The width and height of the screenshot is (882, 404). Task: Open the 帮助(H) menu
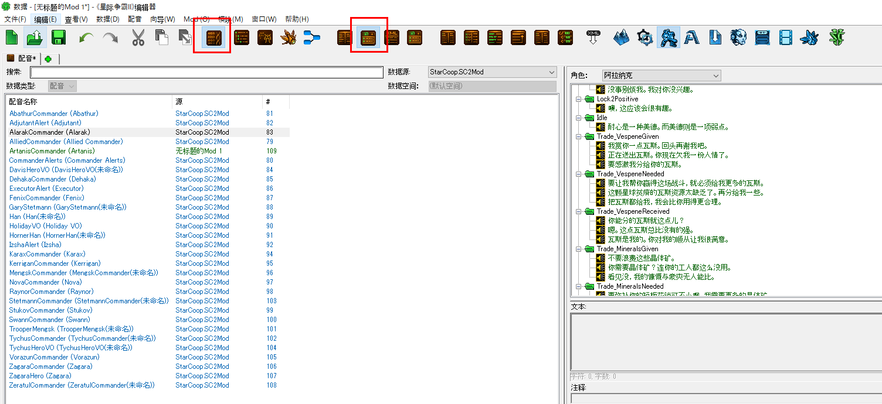click(x=297, y=19)
